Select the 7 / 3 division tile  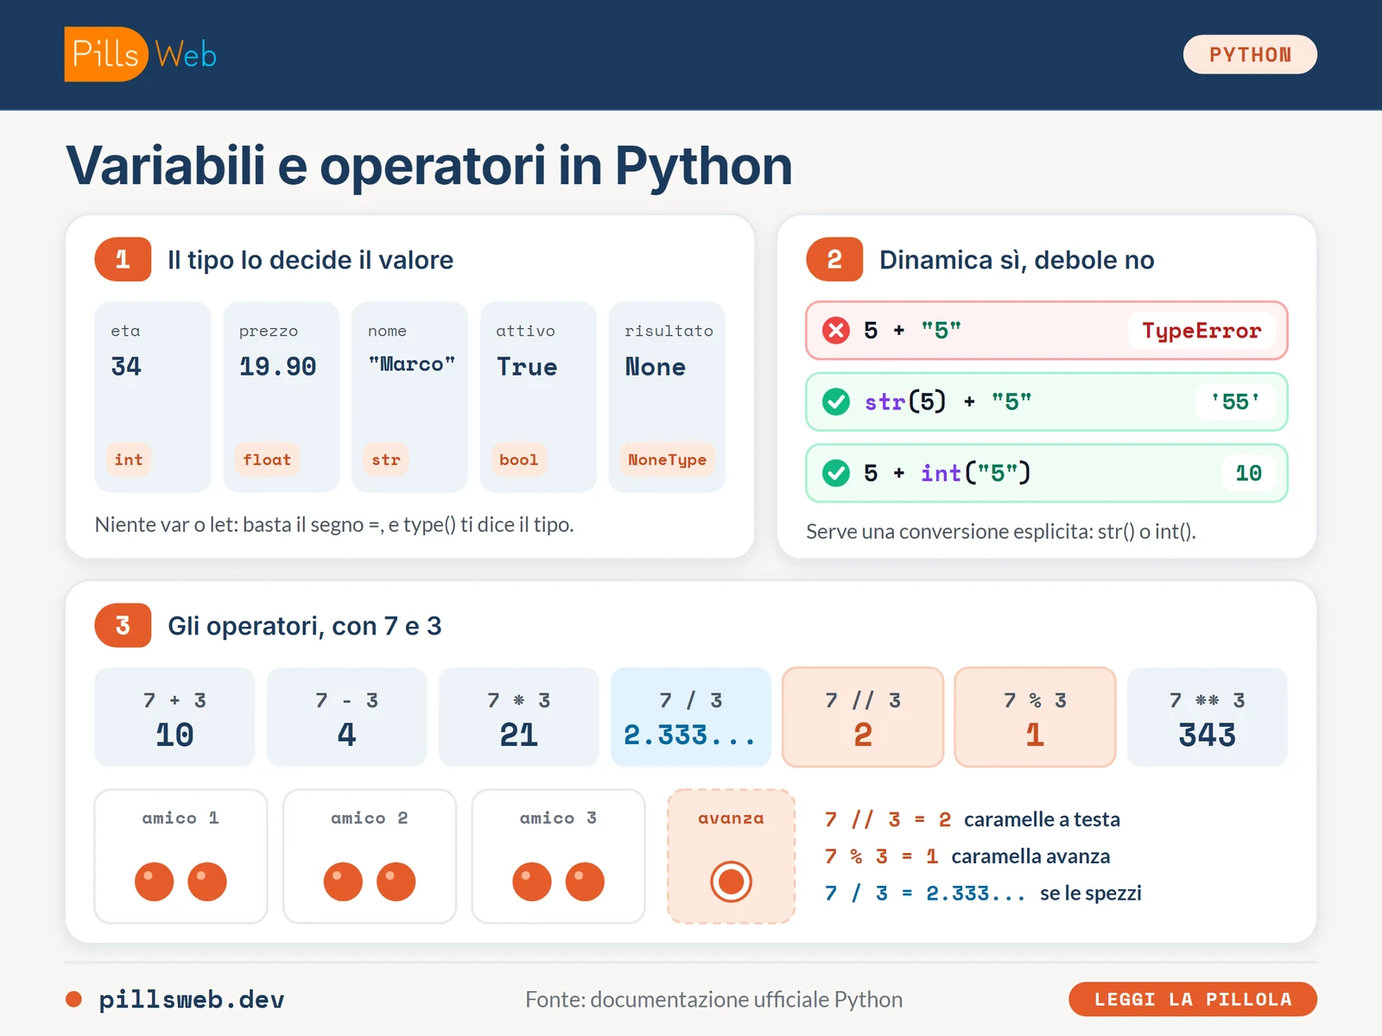pyautogui.click(x=690, y=717)
